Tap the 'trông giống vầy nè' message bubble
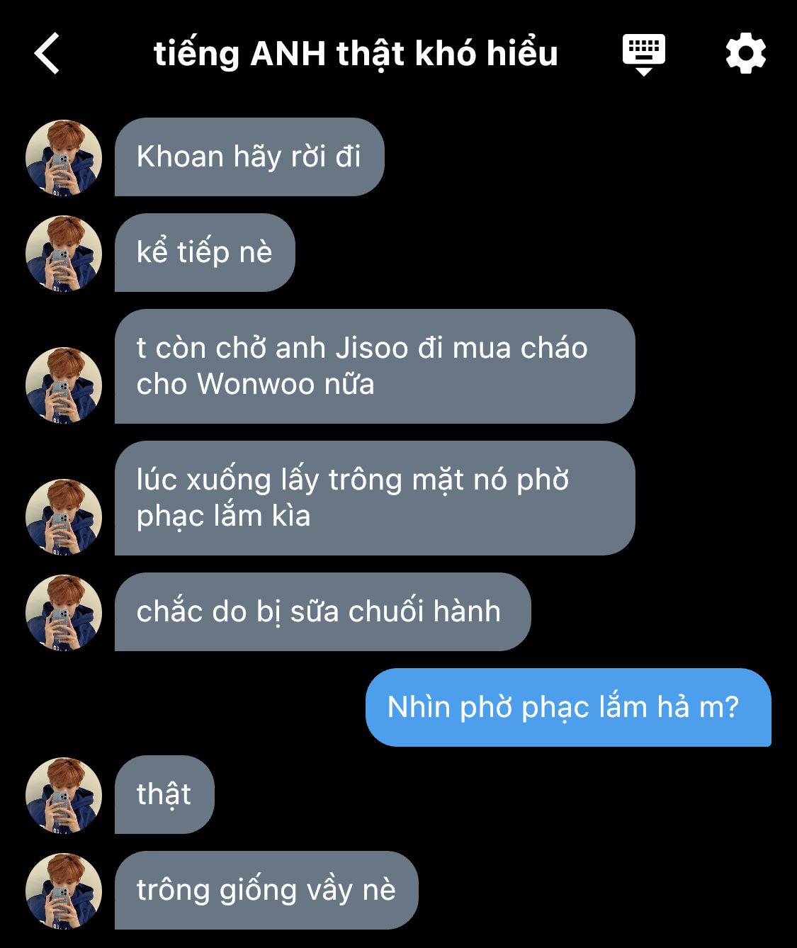The height and width of the screenshot is (948, 797). tap(266, 890)
